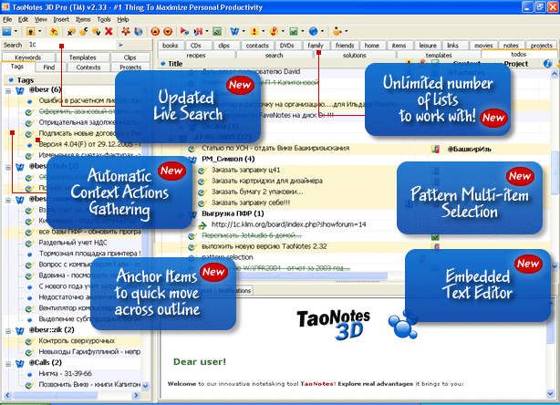Open the Tools menu
The height and width of the screenshot is (405, 560).
tap(104, 20)
